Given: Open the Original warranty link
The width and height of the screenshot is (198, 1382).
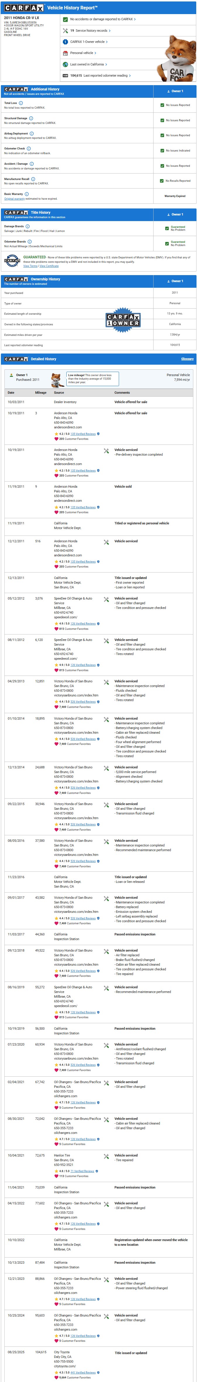Looking at the screenshot, I should tap(14, 198).
